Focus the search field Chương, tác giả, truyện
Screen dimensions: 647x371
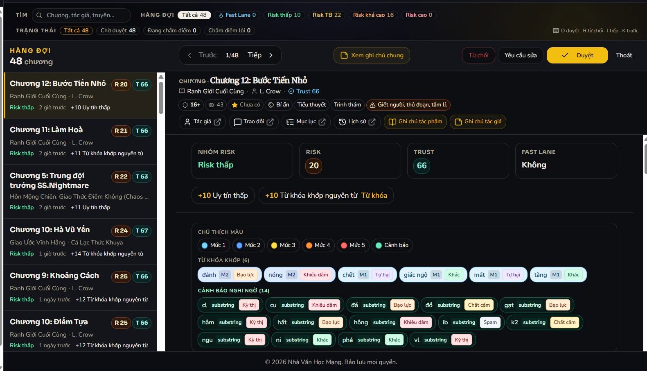pyautogui.click(x=81, y=15)
